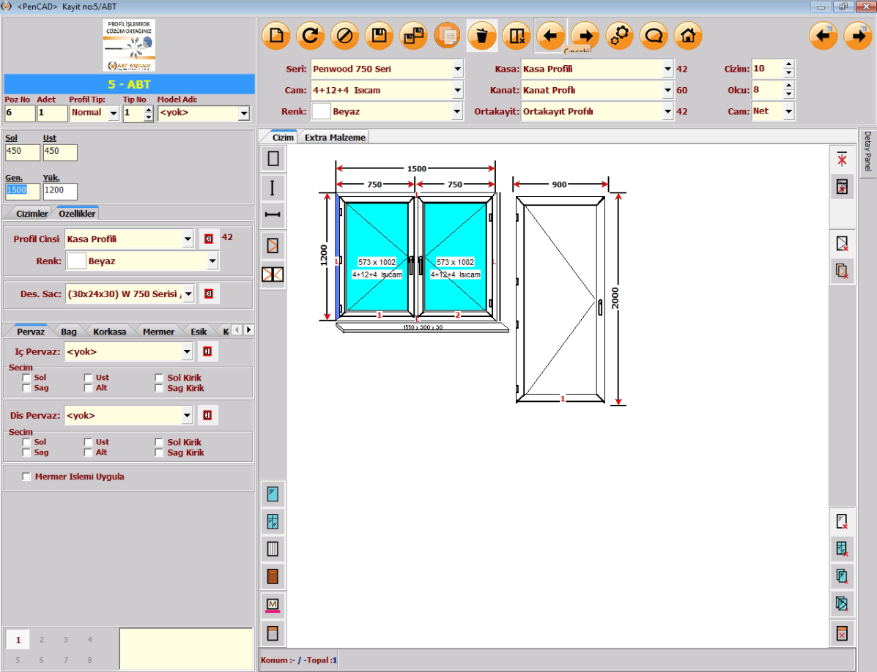Screen dimensions: 877x672
Task: Click the white Renk color swatch beside Beyaz
Action: [321, 112]
